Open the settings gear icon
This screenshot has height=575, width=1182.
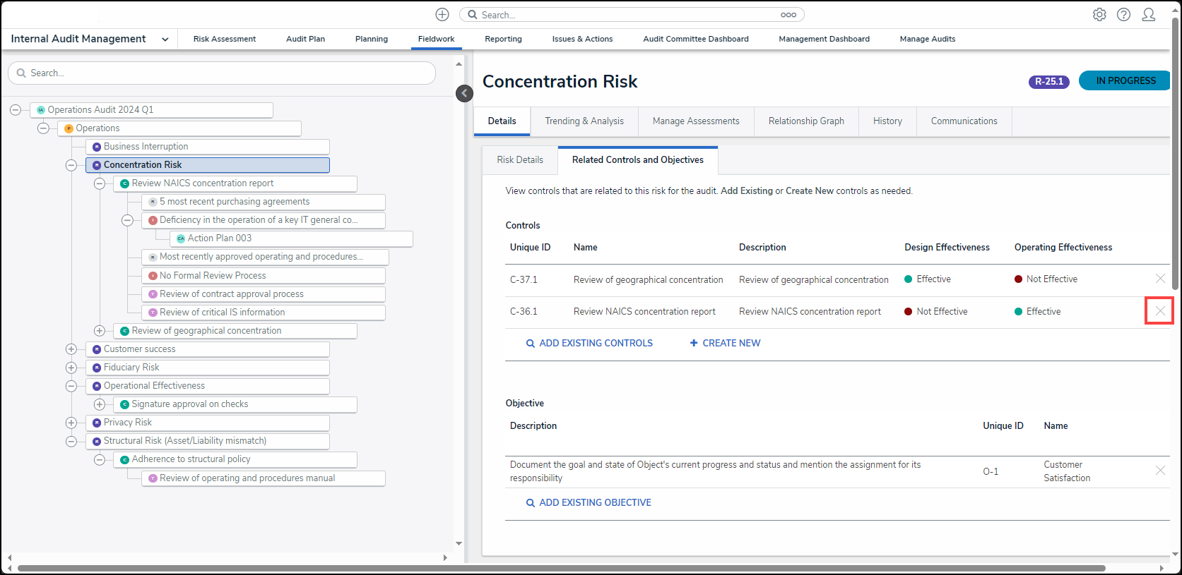[1099, 15]
